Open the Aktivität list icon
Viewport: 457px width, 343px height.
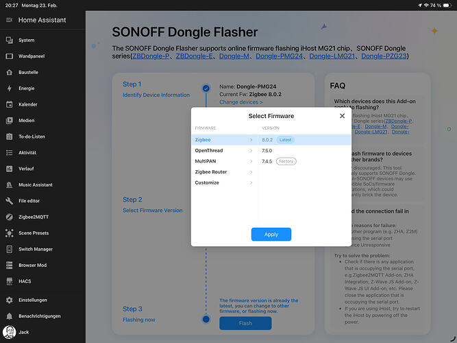[10, 152]
